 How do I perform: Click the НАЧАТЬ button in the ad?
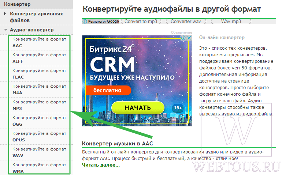[x=138, y=108]
